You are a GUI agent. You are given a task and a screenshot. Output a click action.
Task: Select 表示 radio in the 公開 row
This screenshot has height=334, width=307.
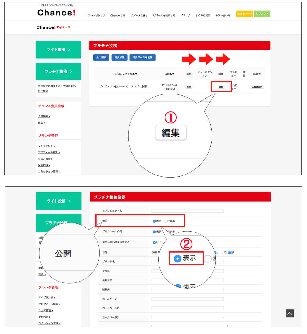[154, 221]
